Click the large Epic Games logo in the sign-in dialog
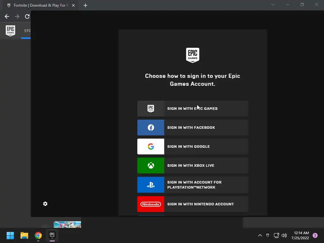Viewport: 324px width, 243px height. [193, 55]
